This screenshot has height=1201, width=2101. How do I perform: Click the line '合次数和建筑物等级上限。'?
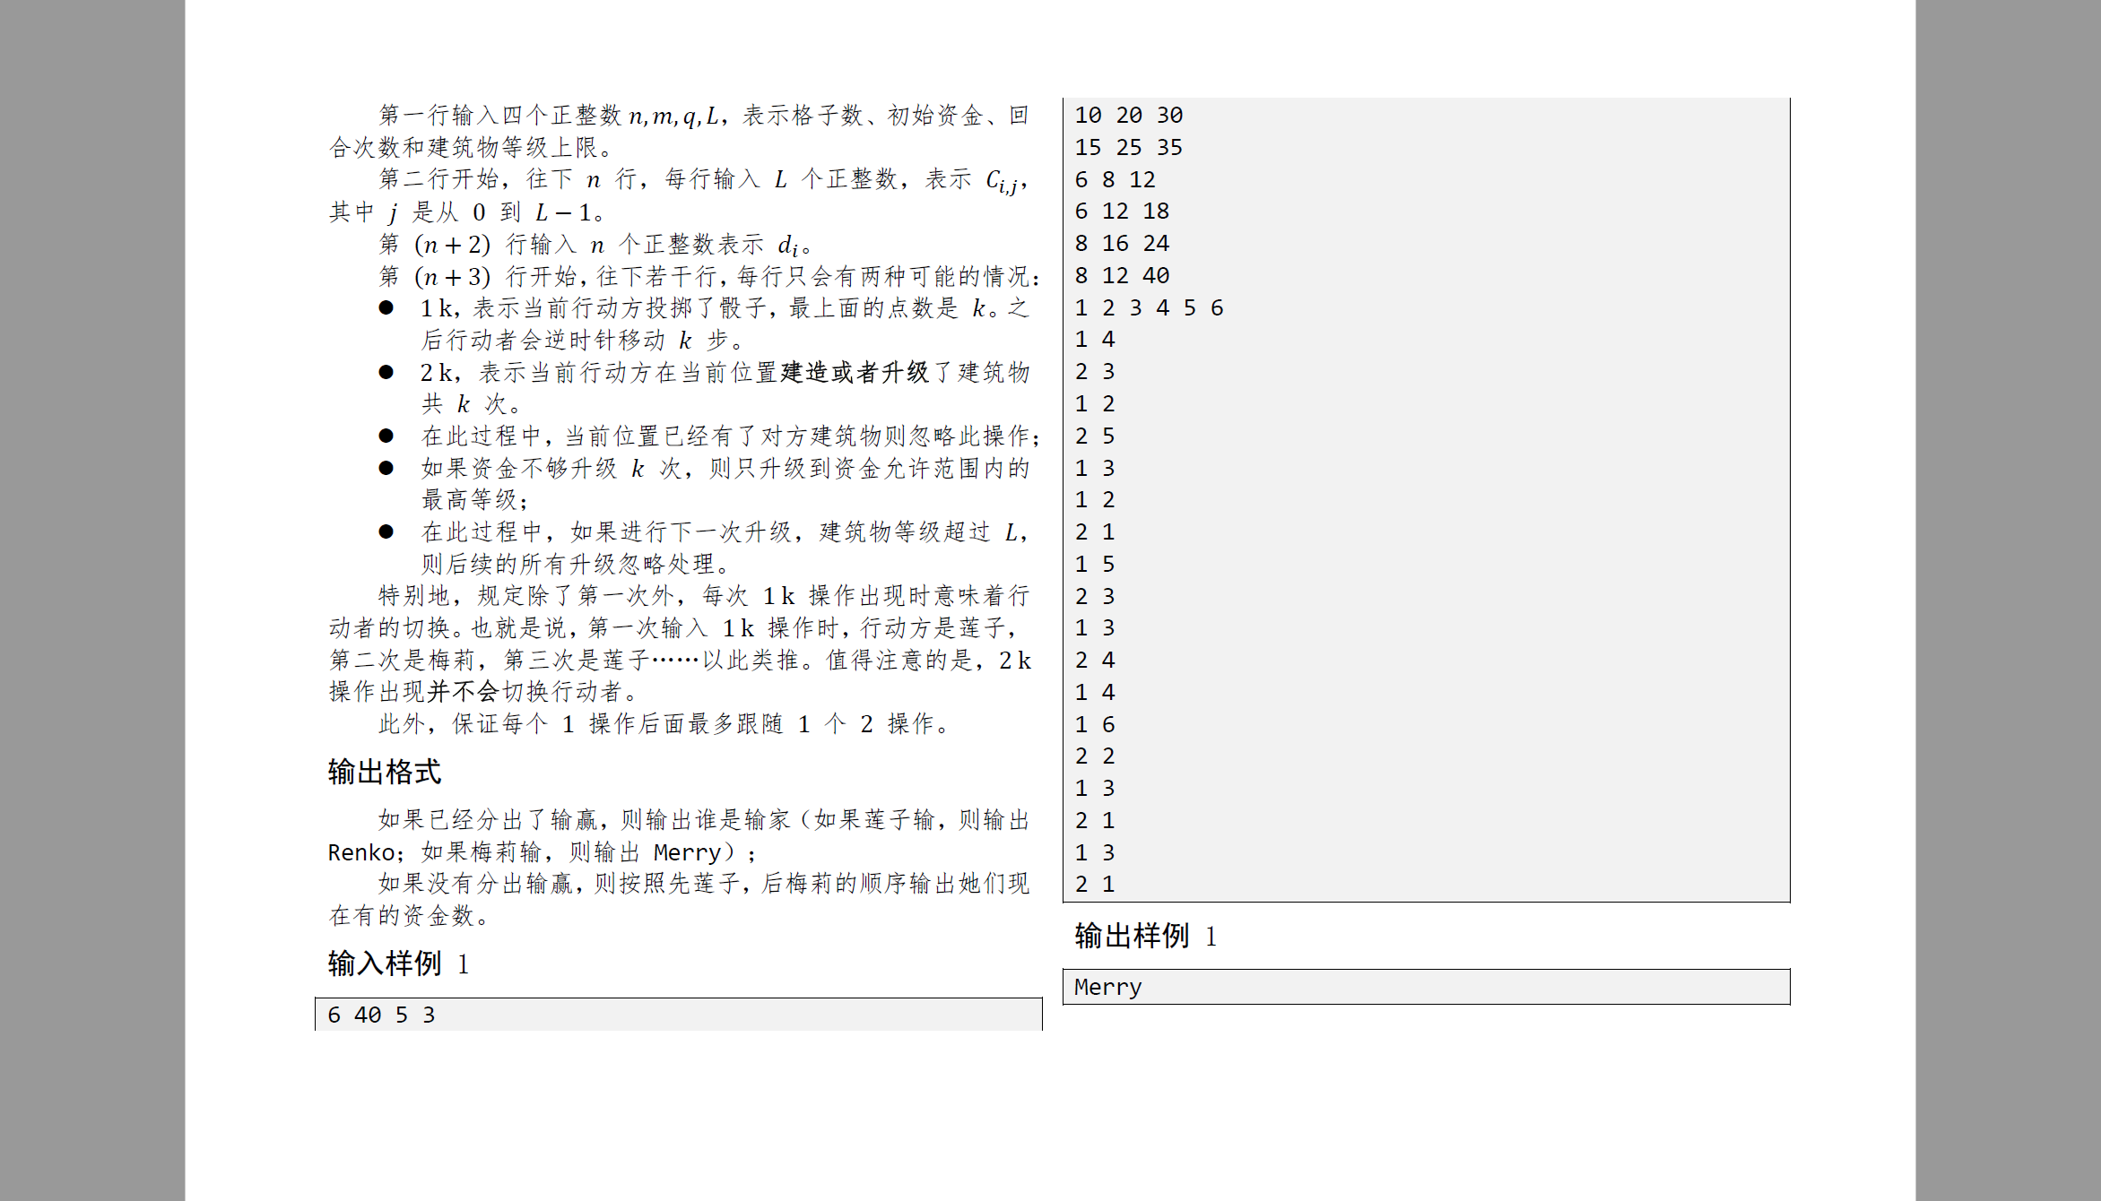click(472, 147)
